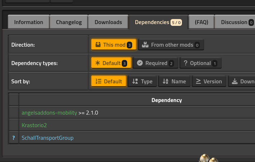The width and height of the screenshot is (255, 162).
Task: Open the angelsaddons-mobility dependency link
Action: (x=49, y=113)
